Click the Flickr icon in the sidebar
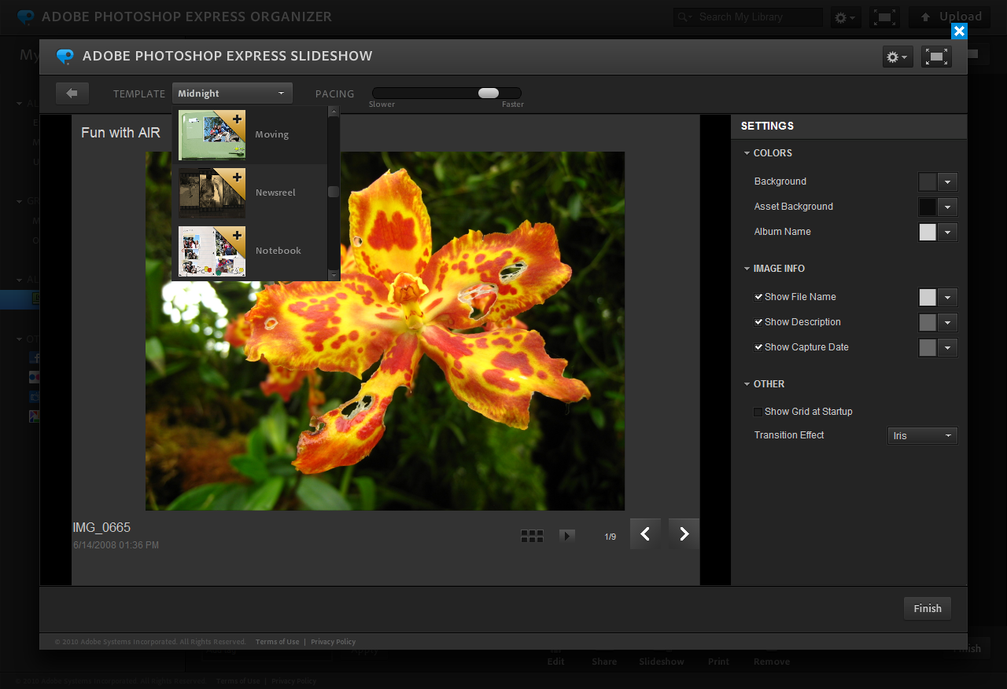This screenshot has width=1007, height=689. coord(34,377)
